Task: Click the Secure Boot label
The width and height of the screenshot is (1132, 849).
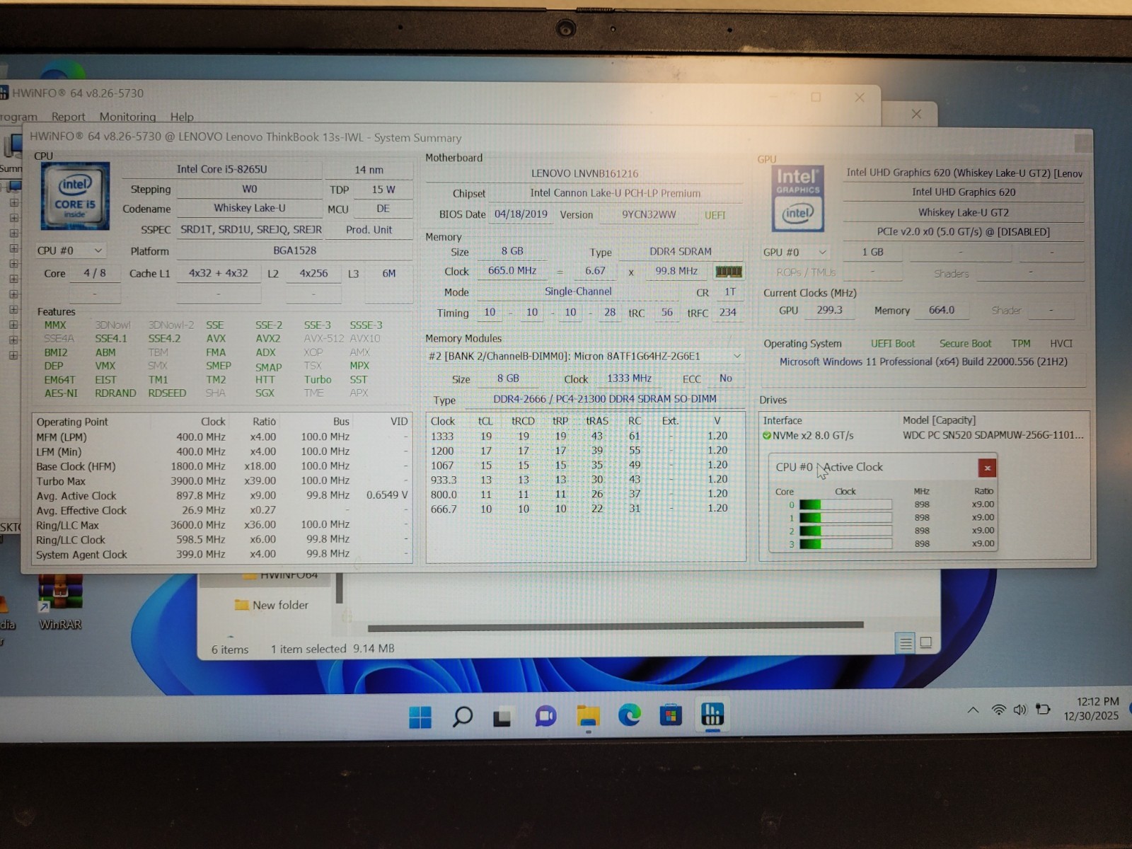Action: (965, 344)
